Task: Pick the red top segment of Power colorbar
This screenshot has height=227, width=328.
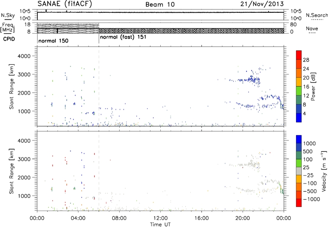Action: [299, 55]
